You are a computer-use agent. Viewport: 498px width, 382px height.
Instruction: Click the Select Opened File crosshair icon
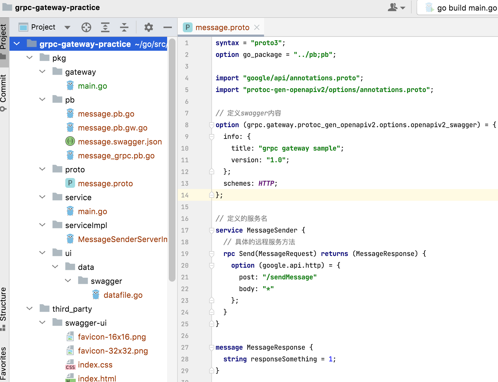pos(86,27)
